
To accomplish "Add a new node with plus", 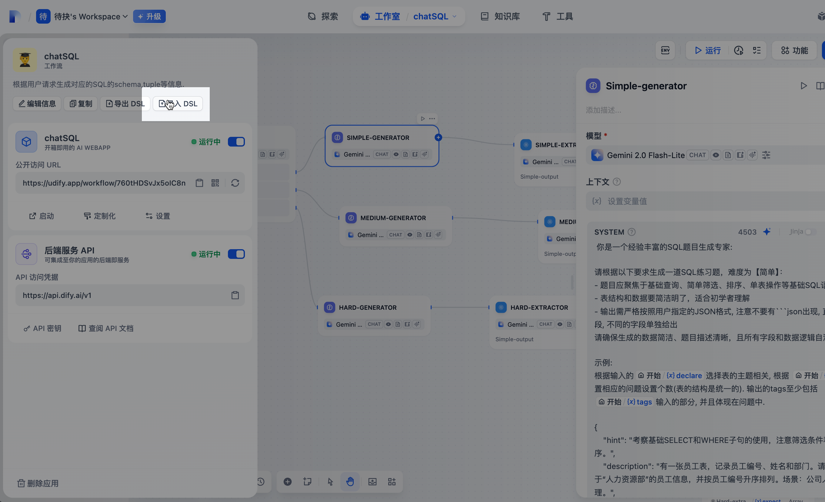I will pyautogui.click(x=287, y=482).
